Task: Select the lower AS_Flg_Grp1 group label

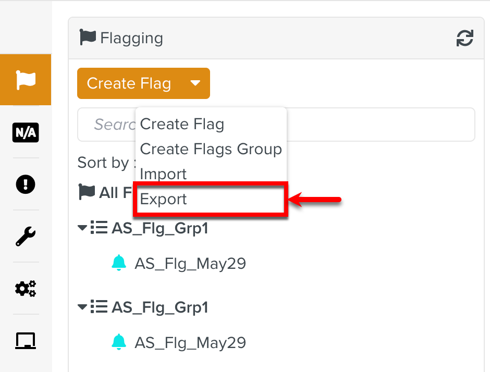Action: click(x=160, y=307)
